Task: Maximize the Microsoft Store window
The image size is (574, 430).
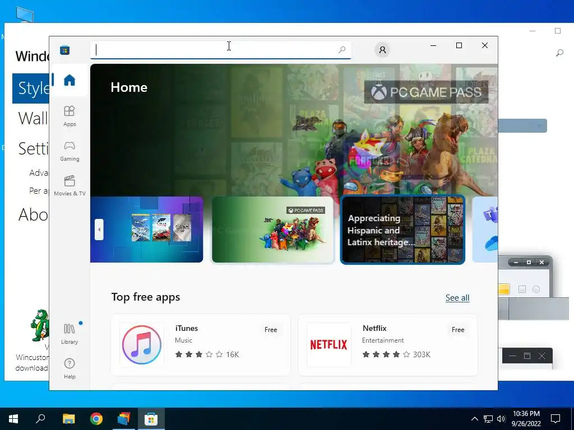Action: pos(459,45)
